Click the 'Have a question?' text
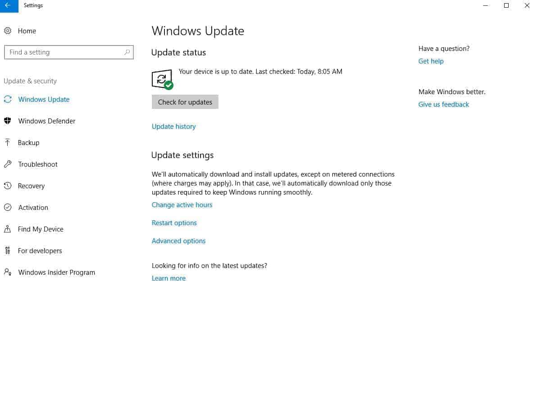This screenshot has height=418, width=537. point(444,49)
